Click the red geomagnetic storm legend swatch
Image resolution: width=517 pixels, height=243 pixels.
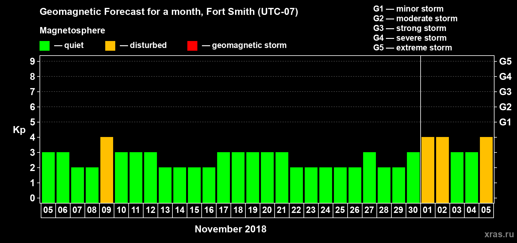pos(192,46)
